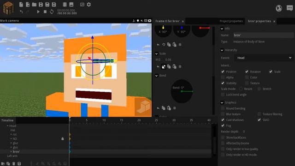Toggle inherit Position checkbox

coord(223,71)
